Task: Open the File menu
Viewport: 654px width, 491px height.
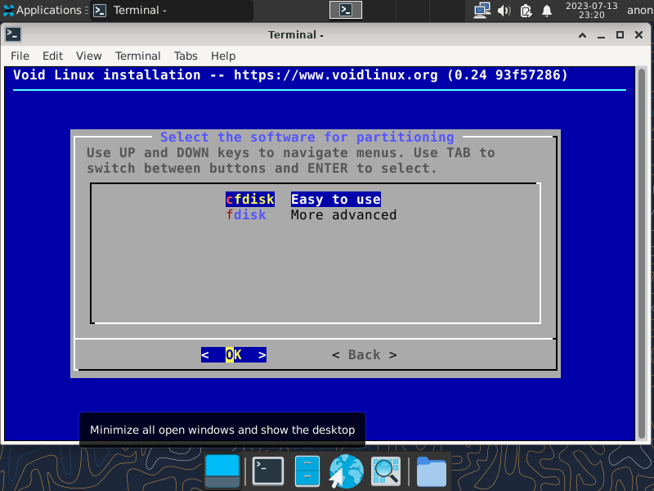Action: click(20, 56)
